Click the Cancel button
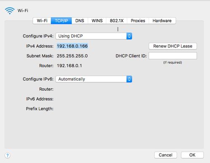 [x=165, y=155]
